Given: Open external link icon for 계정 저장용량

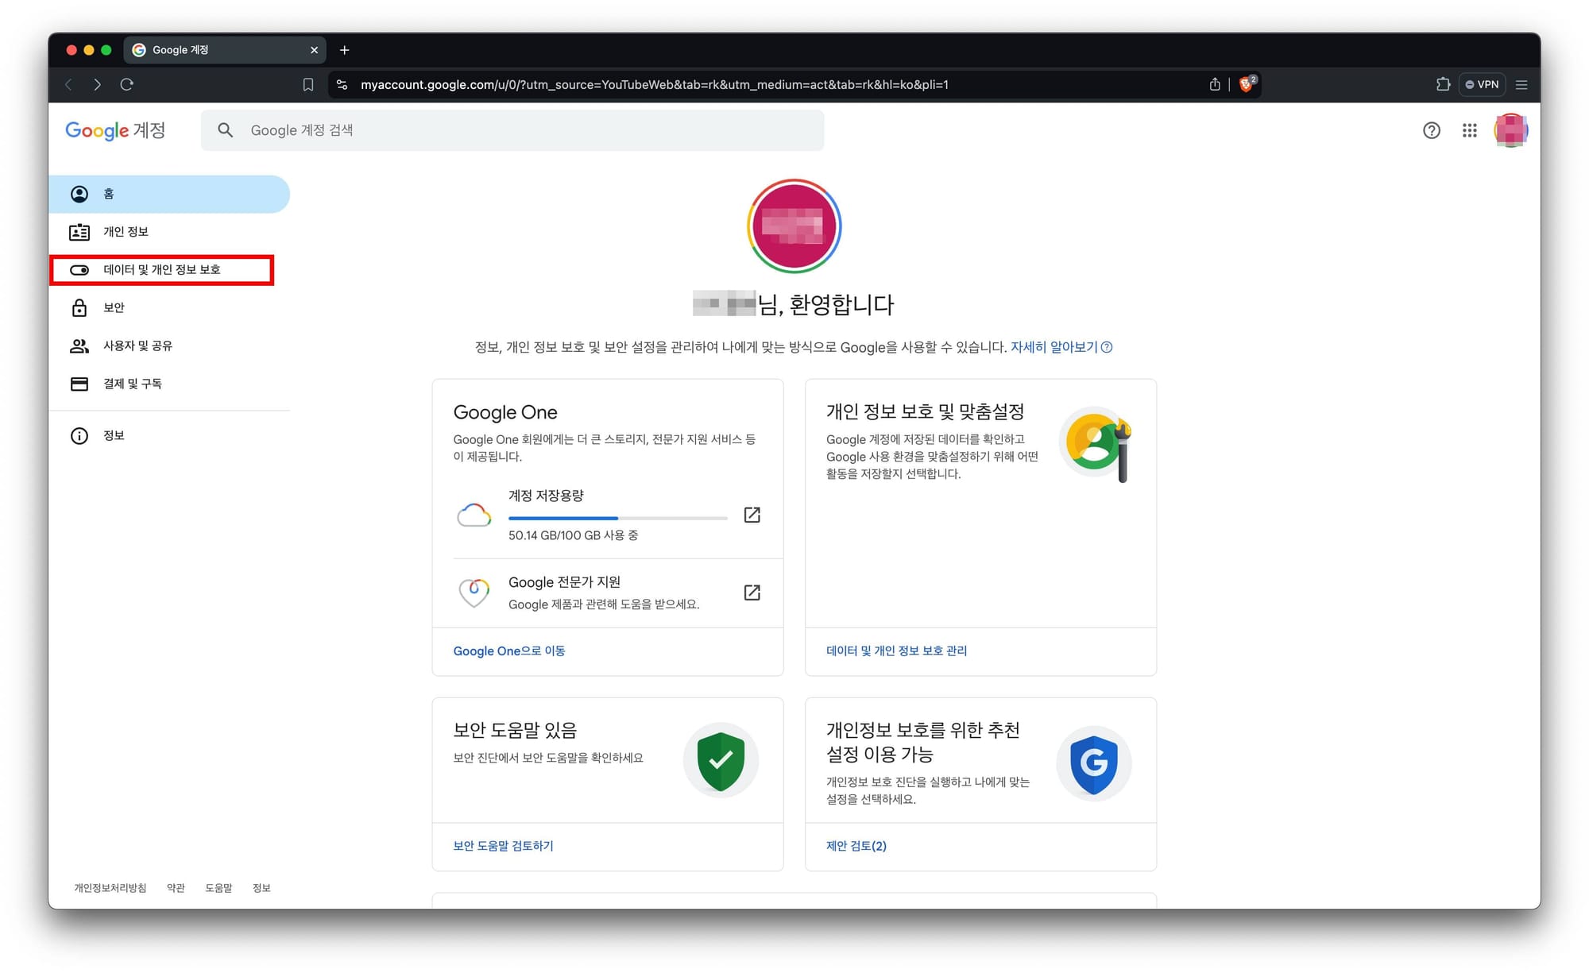Looking at the screenshot, I should tap(752, 515).
